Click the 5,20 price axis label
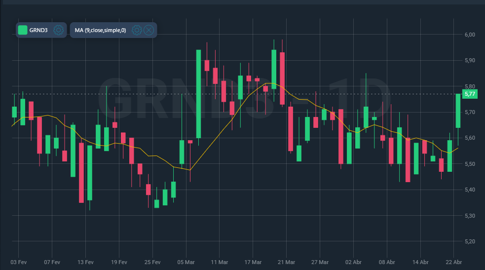 point(470,241)
